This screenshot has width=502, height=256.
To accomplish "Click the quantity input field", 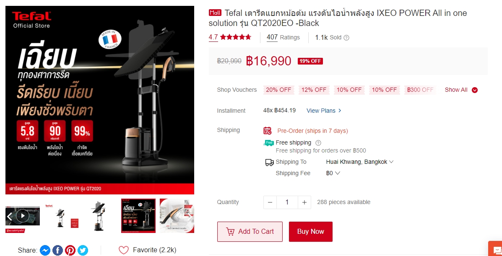I will coord(287,202).
